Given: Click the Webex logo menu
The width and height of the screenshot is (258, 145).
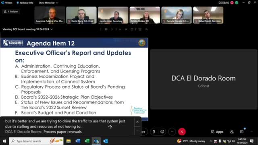Looking at the screenshot, I should pos(7,3).
